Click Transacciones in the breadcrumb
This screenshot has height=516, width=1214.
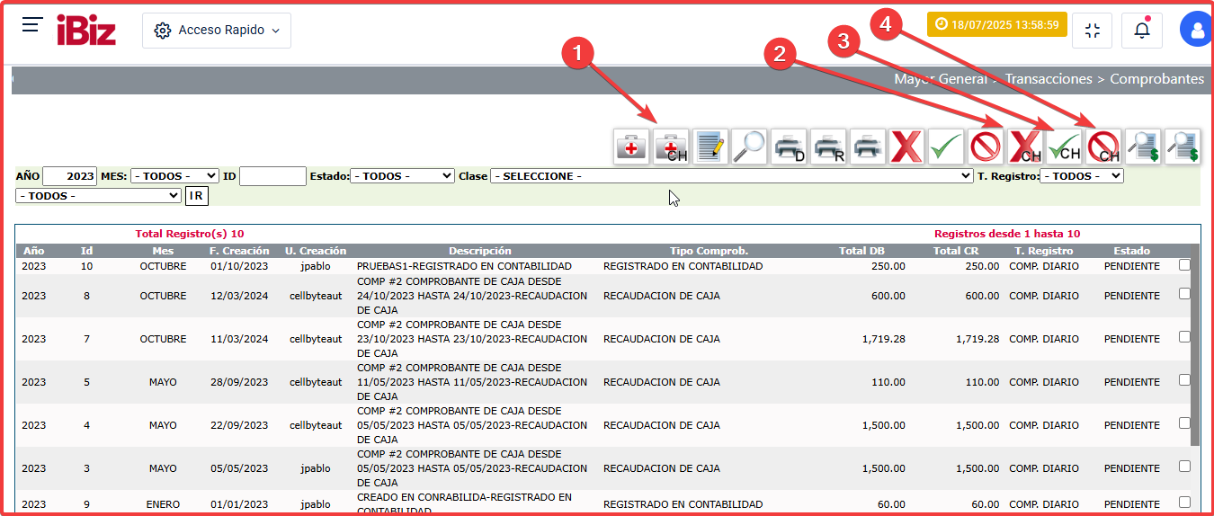(x=1048, y=79)
